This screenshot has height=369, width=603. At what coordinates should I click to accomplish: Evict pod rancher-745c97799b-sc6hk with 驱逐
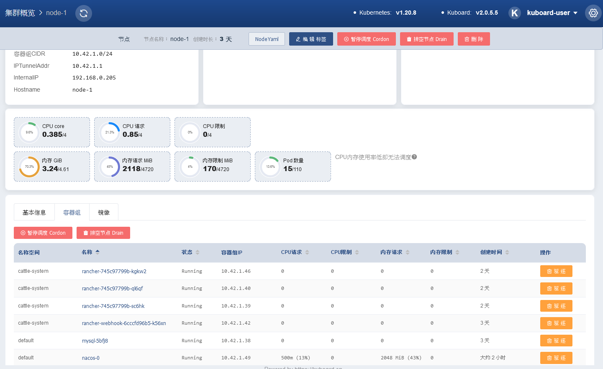click(x=556, y=306)
